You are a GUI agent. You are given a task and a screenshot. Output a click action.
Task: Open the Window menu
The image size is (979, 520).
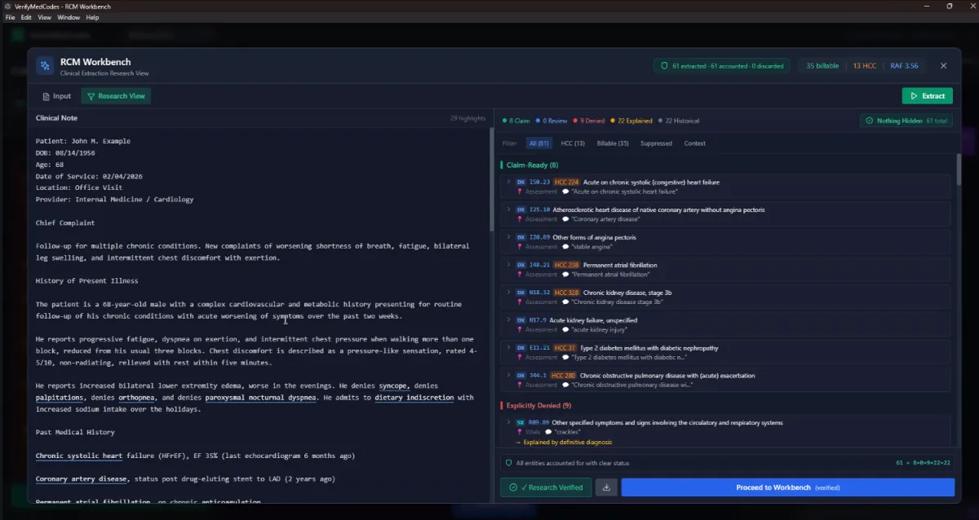coord(69,17)
